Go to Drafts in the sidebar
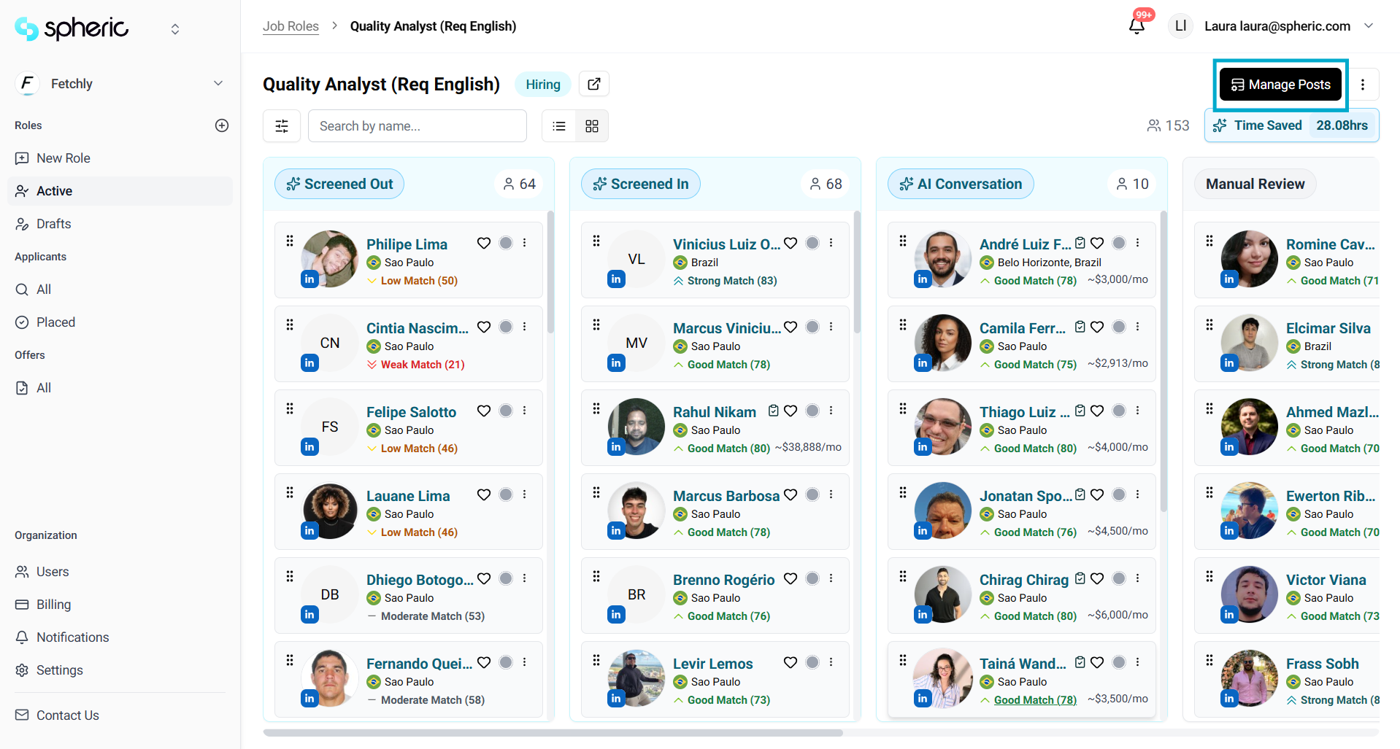The height and width of the screenshot is (749, 1400). click(x=53, y=224)
